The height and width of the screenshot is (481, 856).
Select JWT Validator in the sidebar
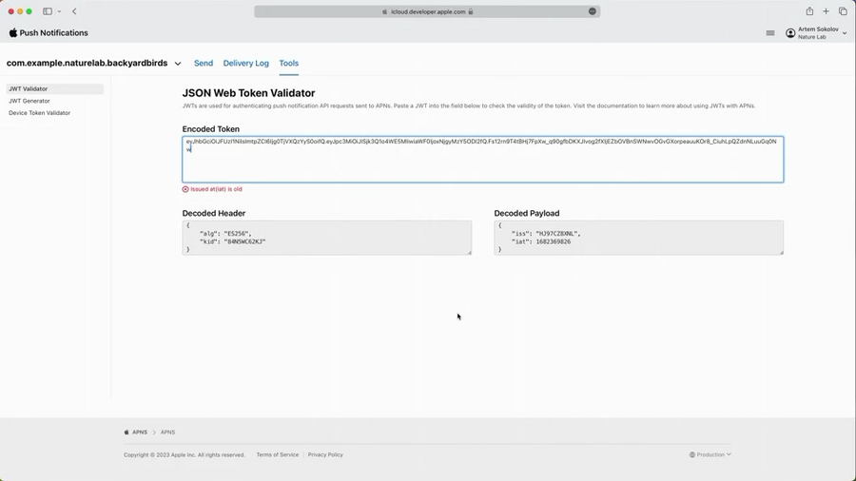54,89
